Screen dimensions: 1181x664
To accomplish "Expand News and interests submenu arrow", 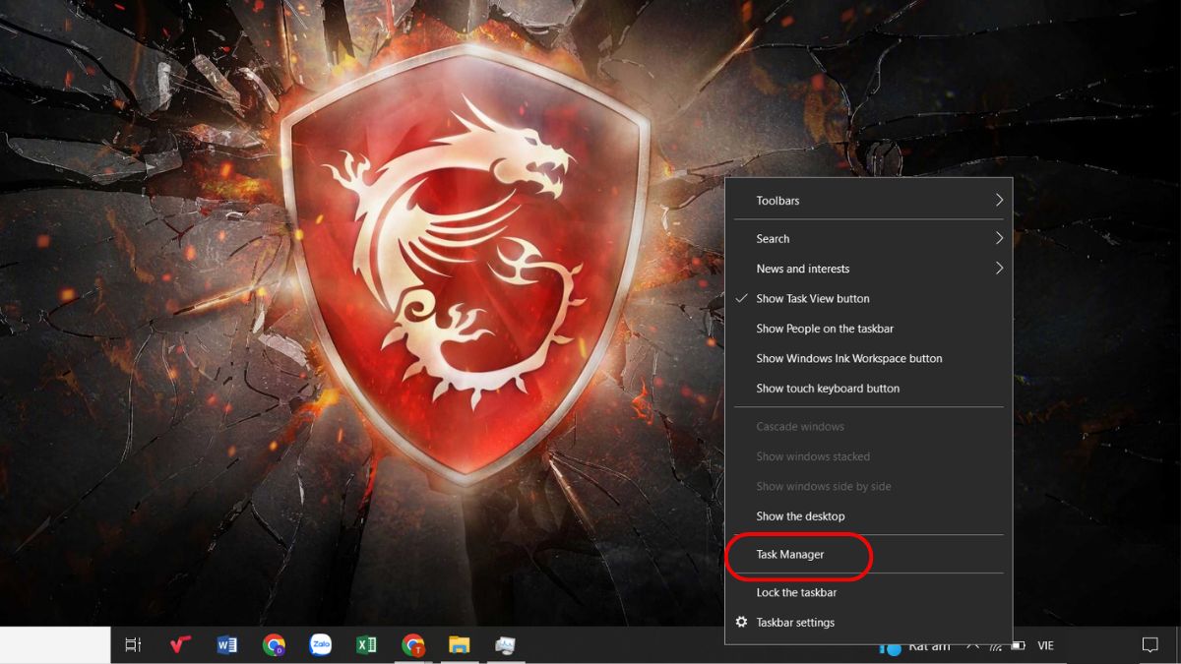I will (999, 268).
